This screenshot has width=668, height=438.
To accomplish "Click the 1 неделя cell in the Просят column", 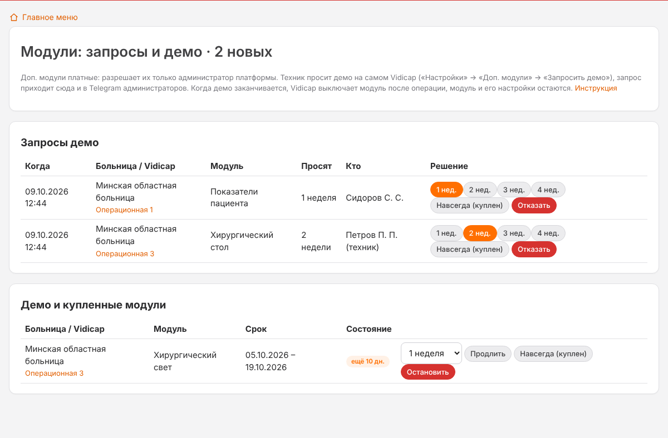I will (x=318, y=198).
